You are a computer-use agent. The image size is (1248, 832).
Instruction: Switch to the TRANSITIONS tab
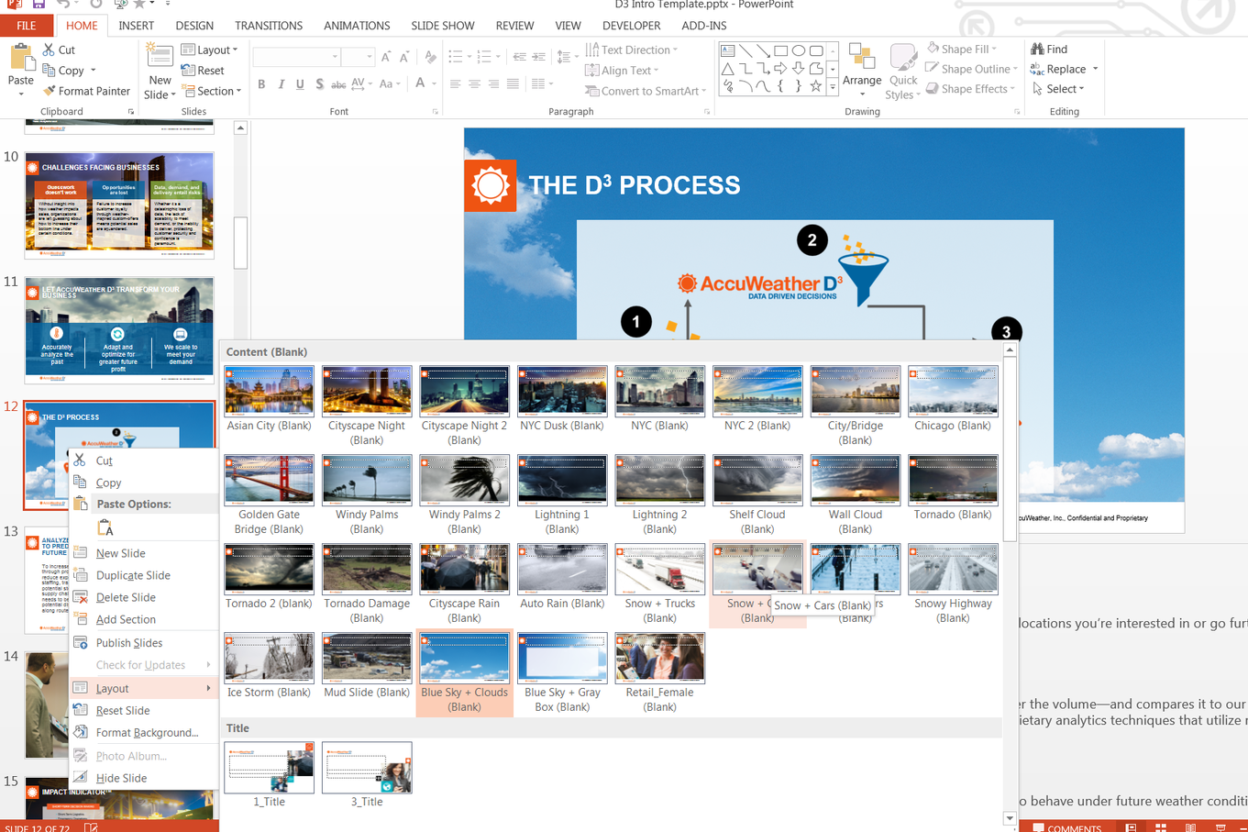pos(269,26)
